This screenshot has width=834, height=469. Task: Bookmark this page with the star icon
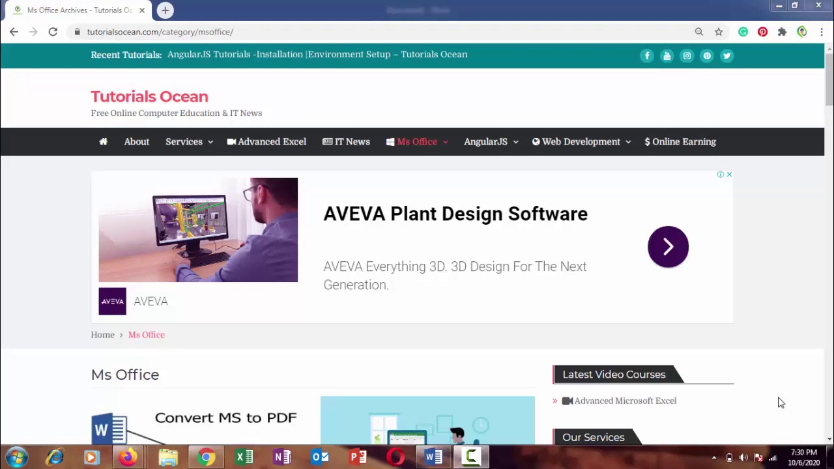click(x=719, y=32)
